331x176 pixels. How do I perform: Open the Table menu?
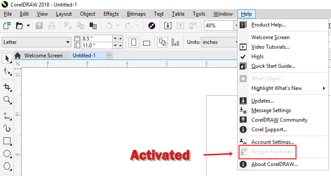(x=178, y=14)
